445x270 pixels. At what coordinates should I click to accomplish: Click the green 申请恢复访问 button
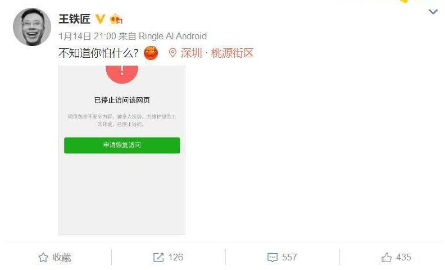coord(122,145)
